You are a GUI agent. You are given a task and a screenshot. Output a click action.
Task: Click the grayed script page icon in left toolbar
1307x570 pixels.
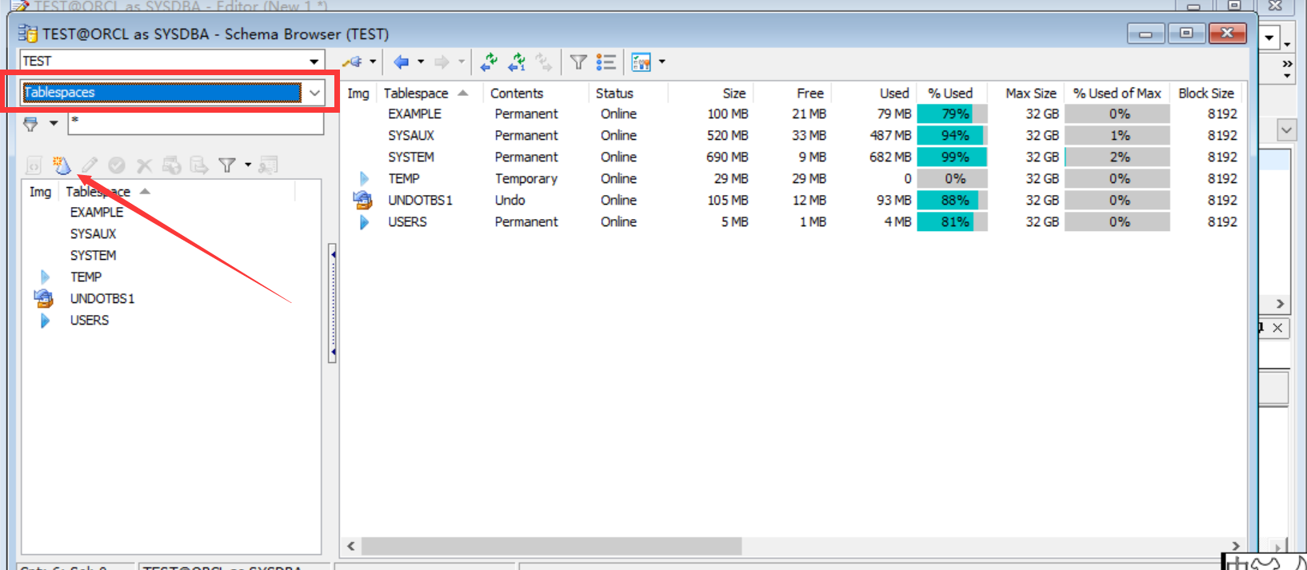tap(34, 165)
